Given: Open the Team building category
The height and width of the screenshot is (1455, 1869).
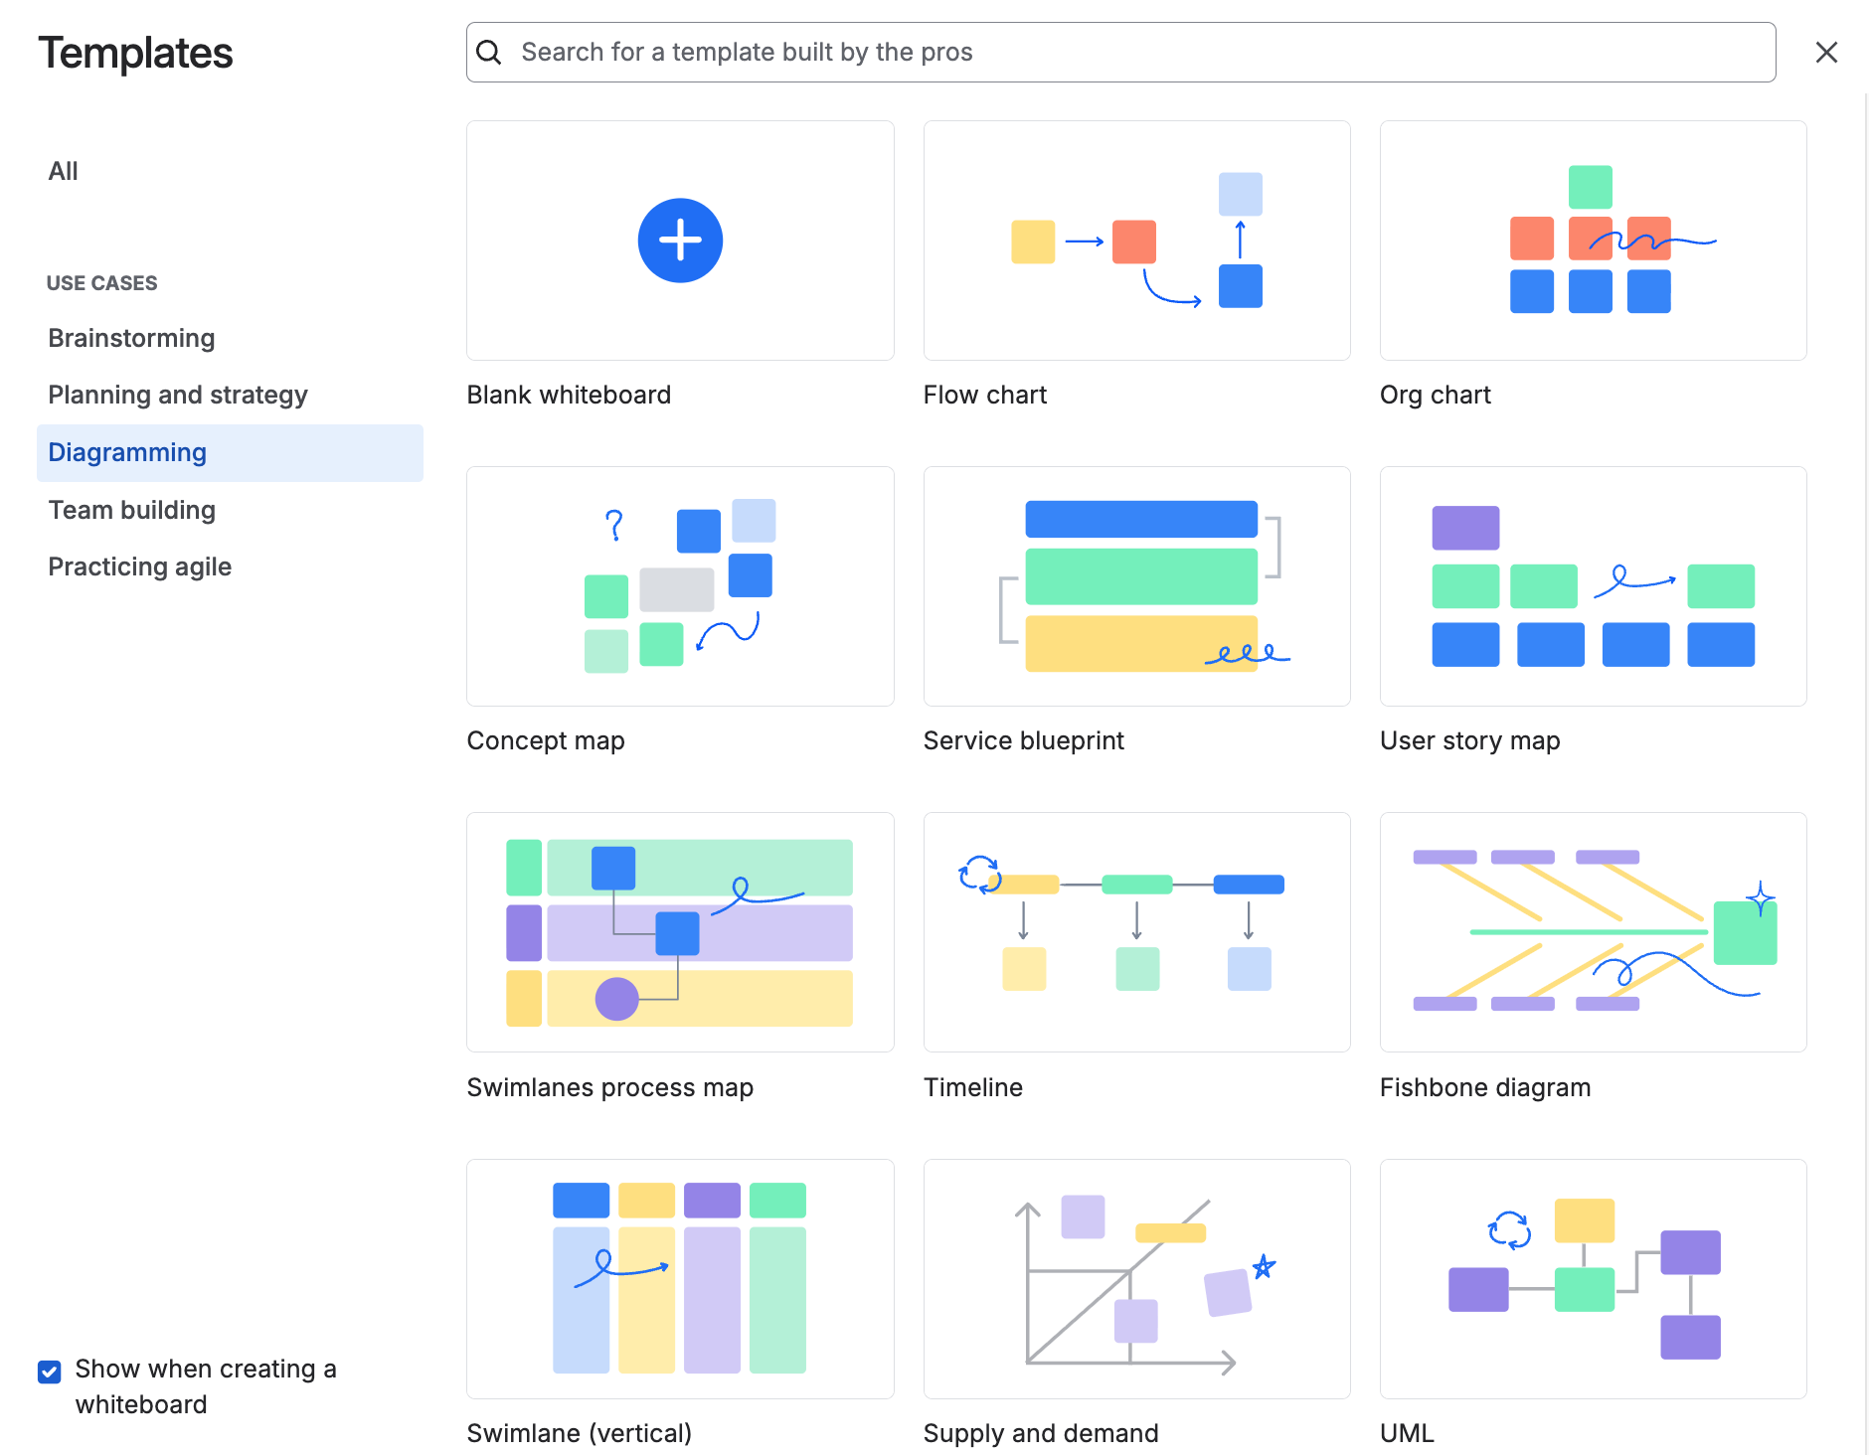Looking at the screenshot, I should tap(132, 510).
